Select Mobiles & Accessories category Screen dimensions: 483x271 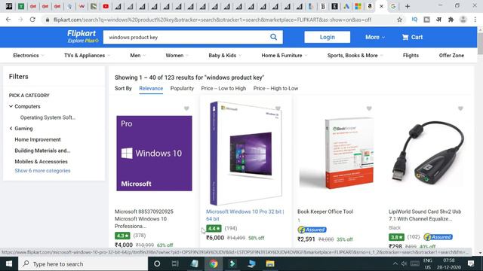(41, 162)
